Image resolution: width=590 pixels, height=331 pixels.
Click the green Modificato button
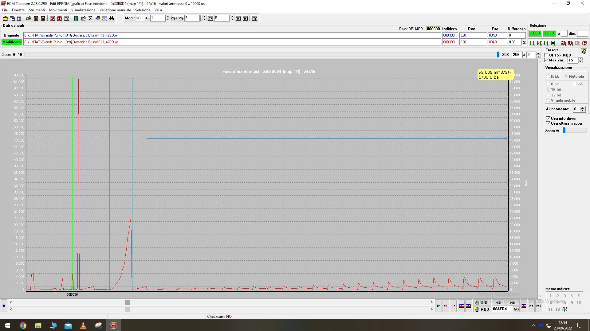pyautogui.click(x=12, y=42)
